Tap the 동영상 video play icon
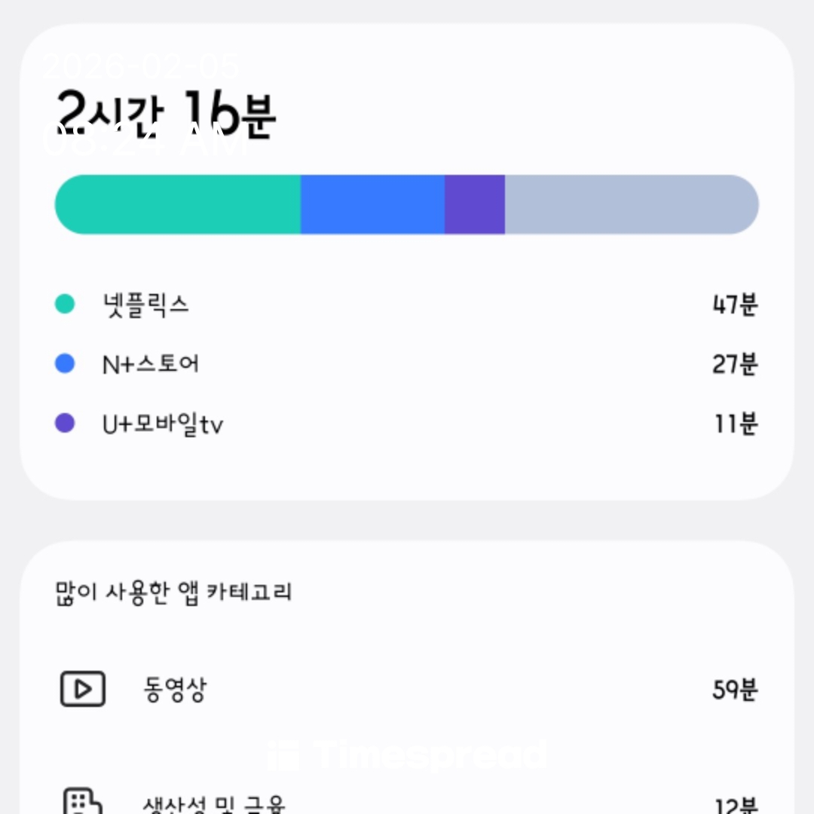This screenshot has height=814, width=814. 82,689
